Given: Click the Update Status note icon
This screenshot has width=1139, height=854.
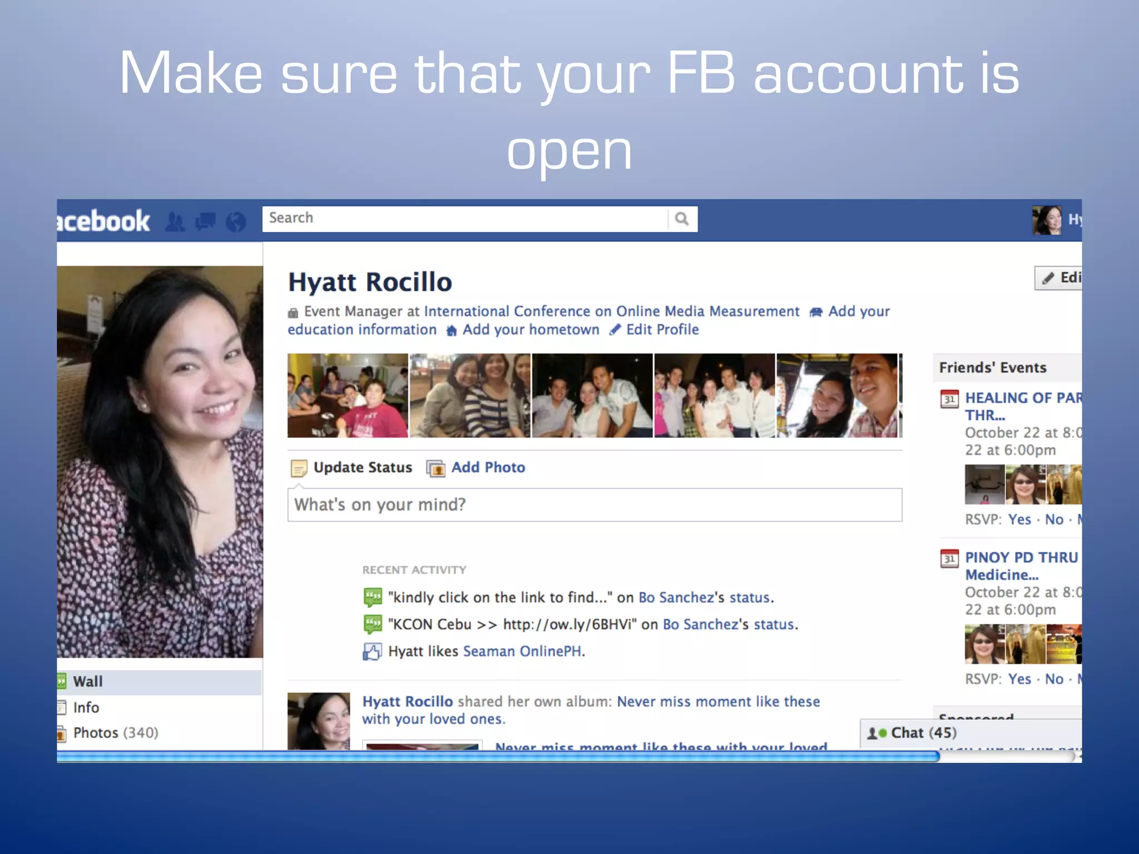Looking at the screenshot, I should 299,468.
